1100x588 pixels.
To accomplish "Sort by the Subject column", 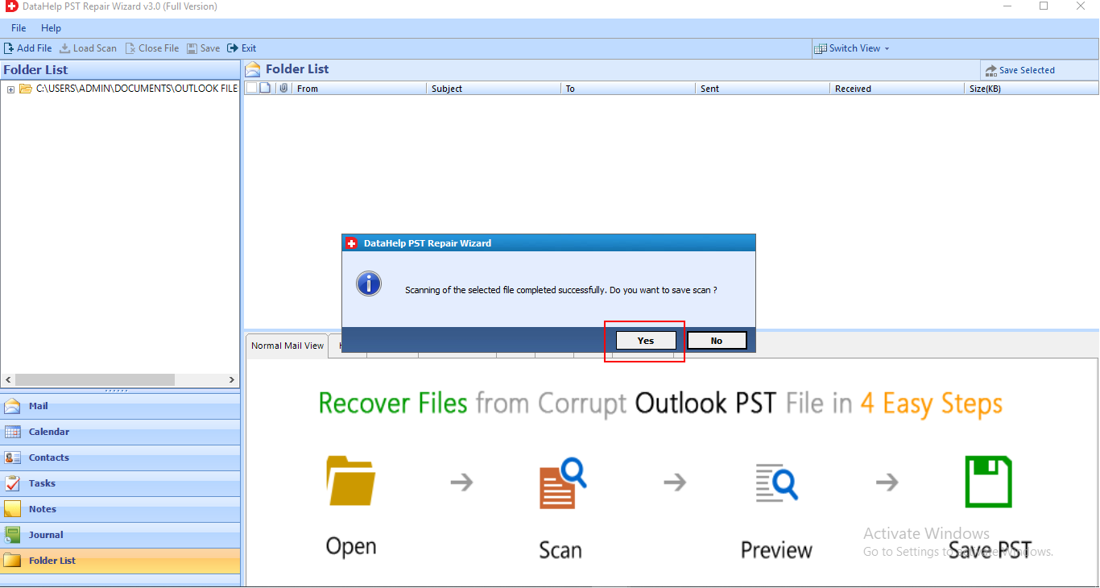I will click(x=494, y=89).
